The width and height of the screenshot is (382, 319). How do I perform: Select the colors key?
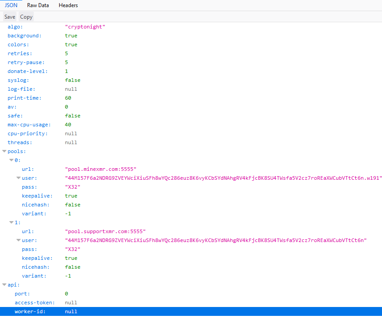[x=18, y=44]
